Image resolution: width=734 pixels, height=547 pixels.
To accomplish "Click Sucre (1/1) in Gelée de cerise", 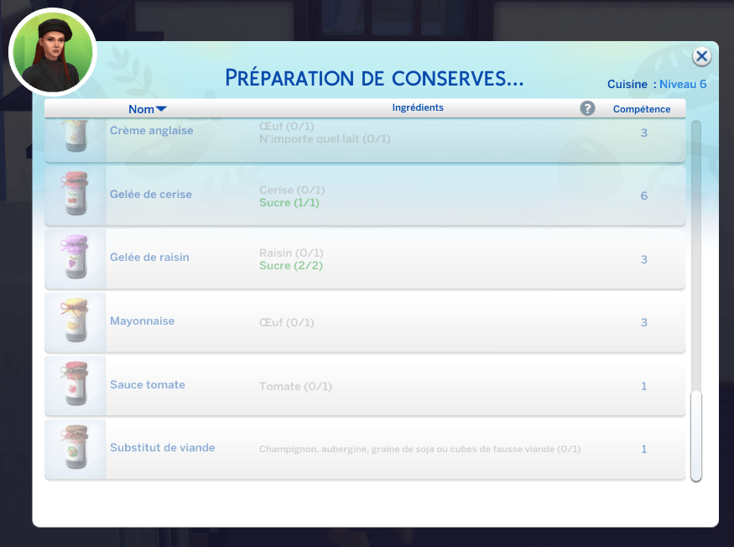I will (289, 203).
